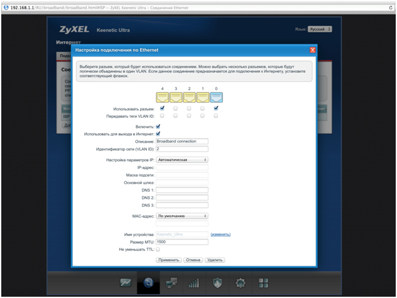397x298 pixels.
Task: Open the Home Network computers icon
Action: [x=172, y=283]
